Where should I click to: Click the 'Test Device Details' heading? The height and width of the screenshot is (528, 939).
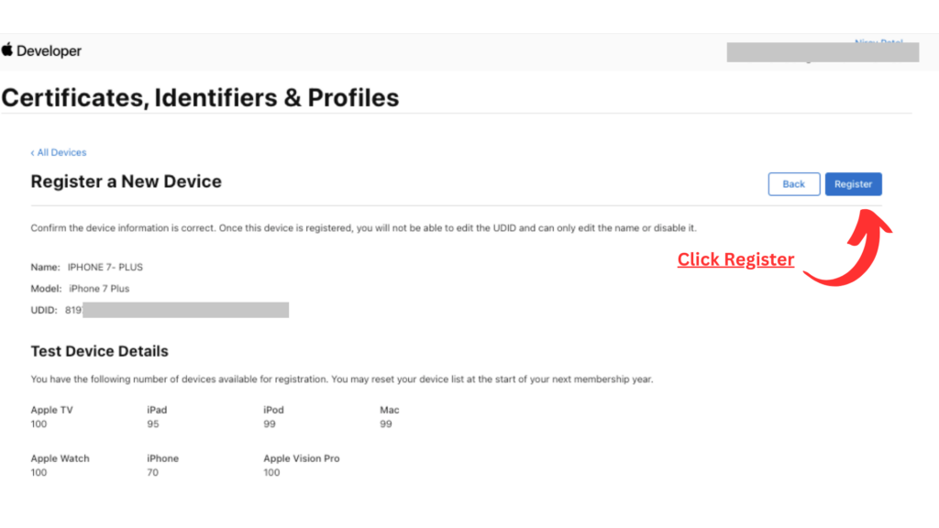(99, 351)
